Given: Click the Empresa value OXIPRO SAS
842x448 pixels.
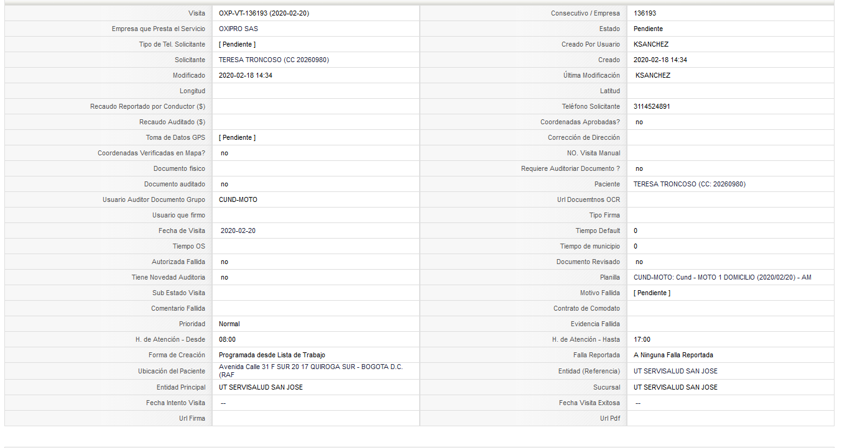Looking at the screenshot, I should point(238,29).
